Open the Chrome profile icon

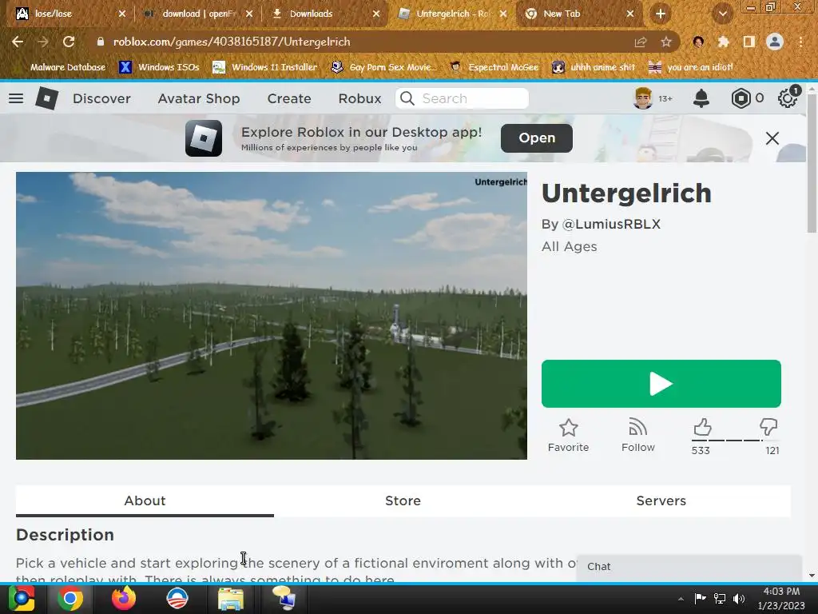point(775,42)
